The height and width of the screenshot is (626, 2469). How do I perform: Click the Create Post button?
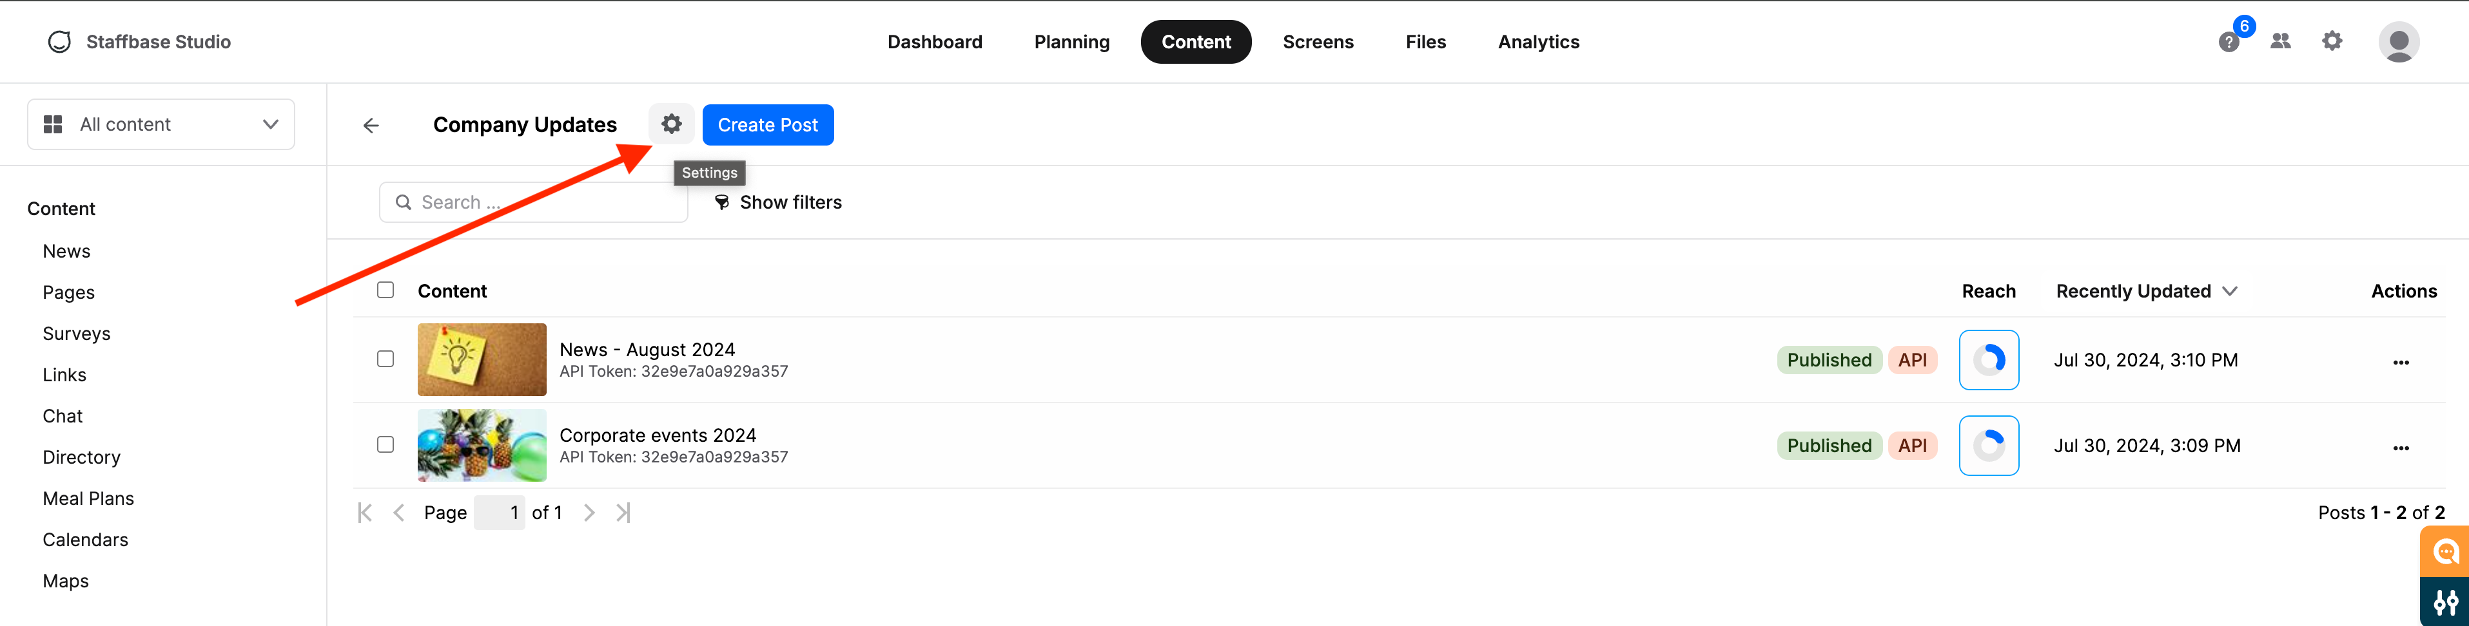768,126
